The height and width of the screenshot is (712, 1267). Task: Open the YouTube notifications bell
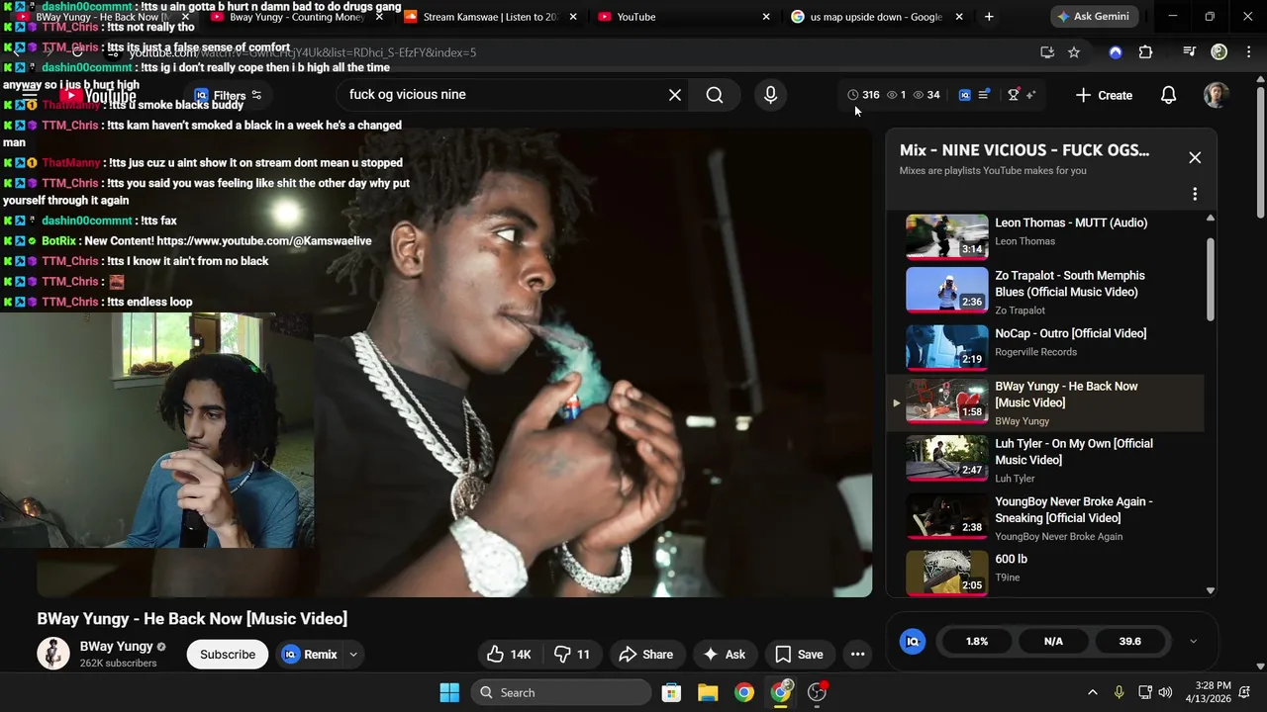tap(1168, 95)
